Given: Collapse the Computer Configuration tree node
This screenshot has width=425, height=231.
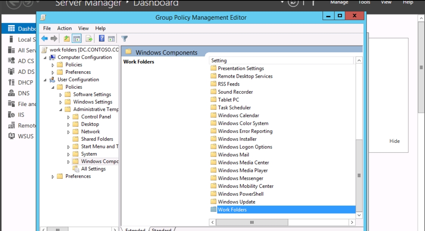Looking at the screenshot, I should coord(45,58).
